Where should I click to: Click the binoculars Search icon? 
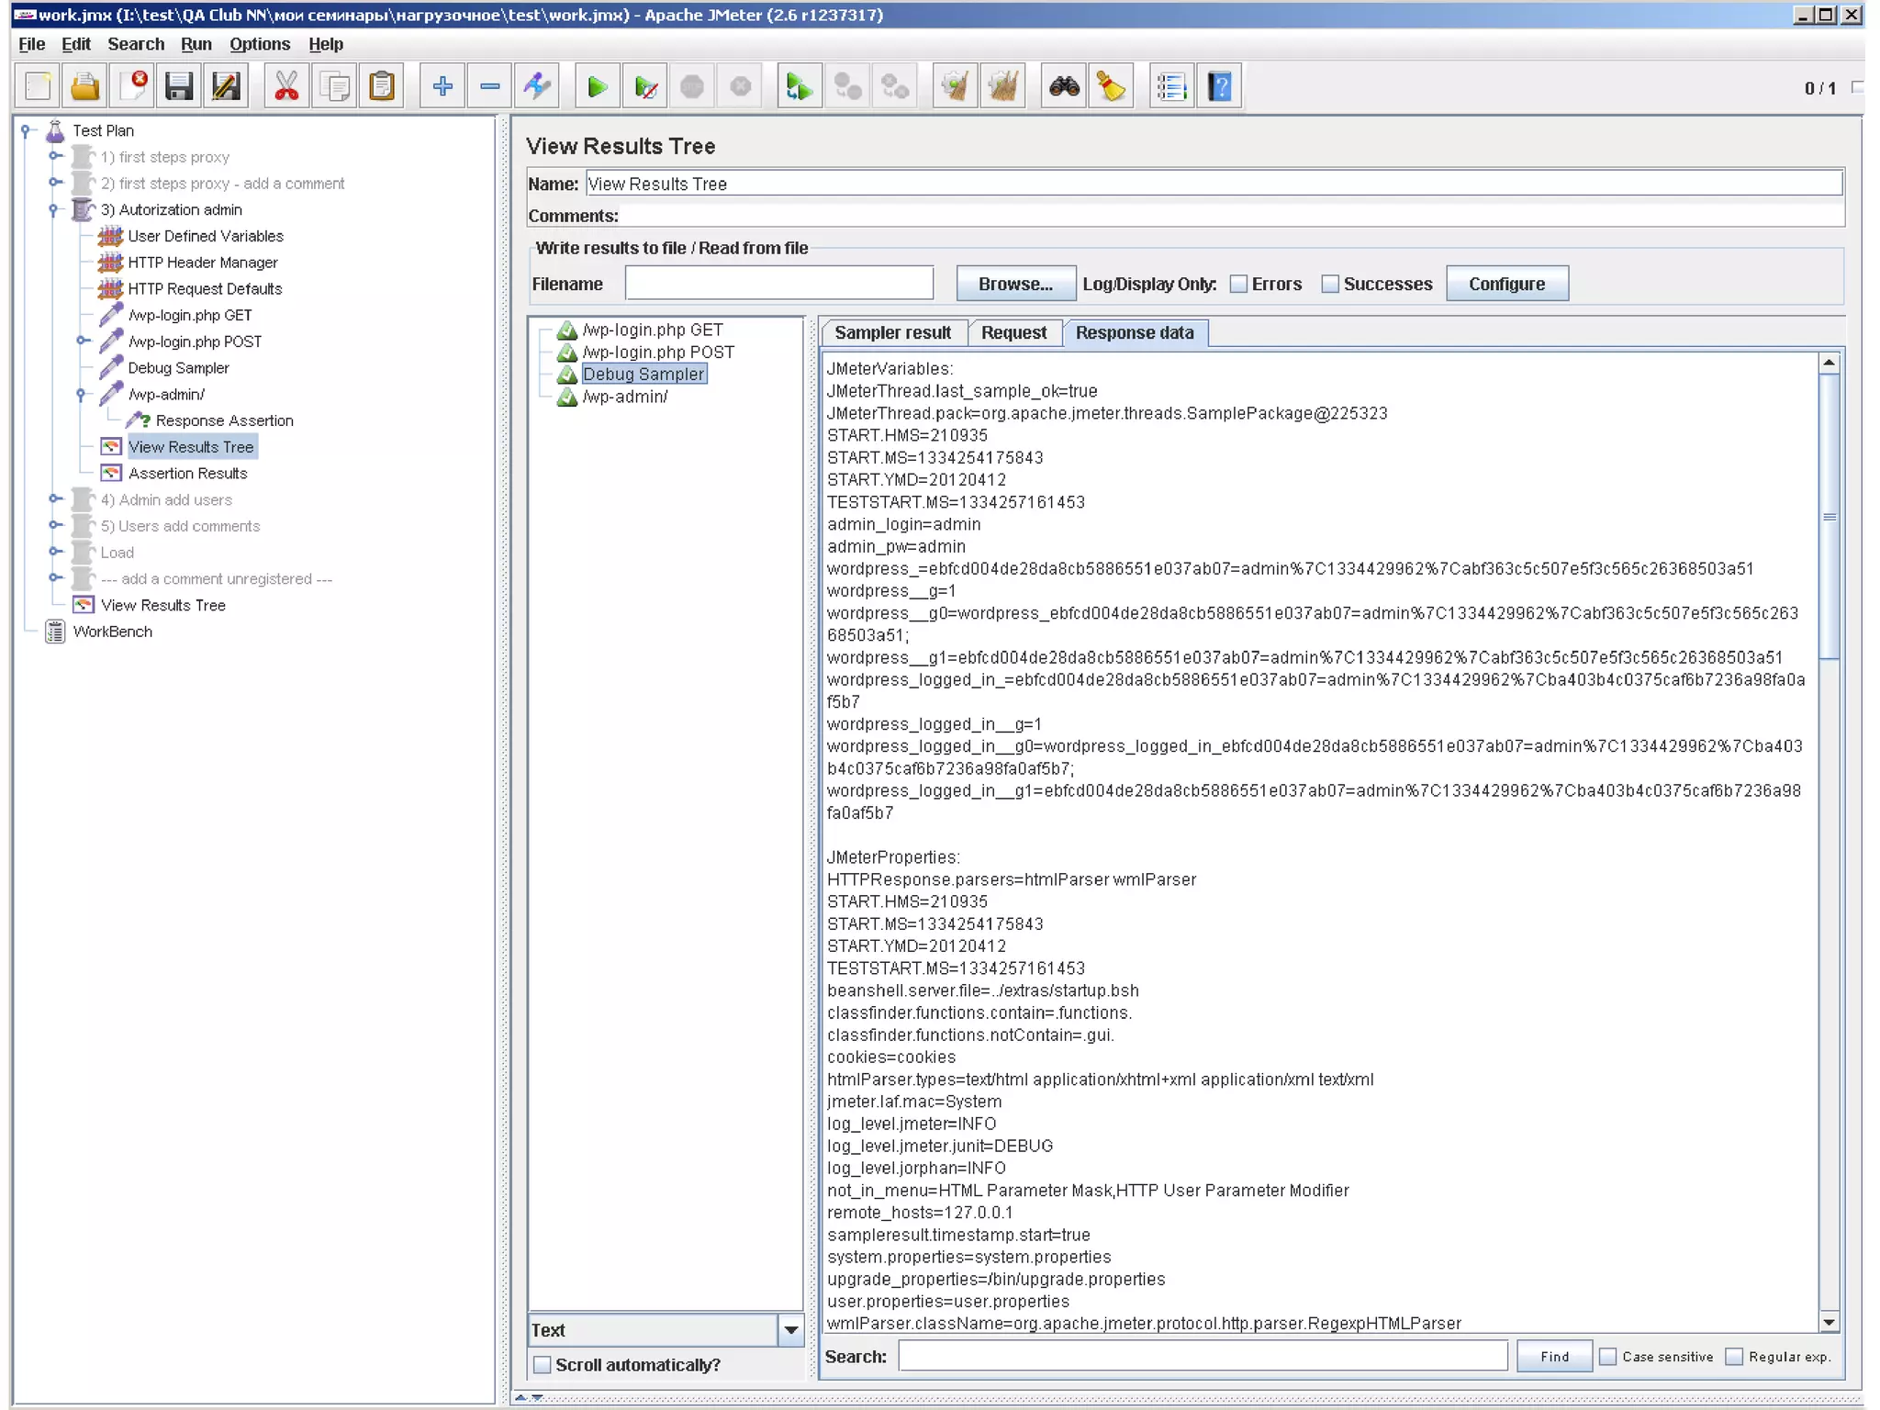pos(1064,87)
